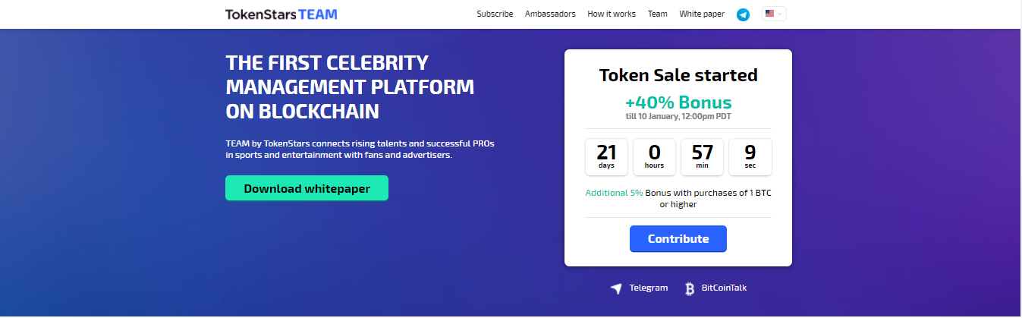Click the seconds countdown box

(x=750, y=157)
